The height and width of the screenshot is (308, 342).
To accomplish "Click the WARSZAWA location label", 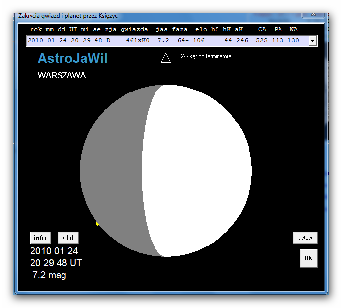I will [62, 75].
